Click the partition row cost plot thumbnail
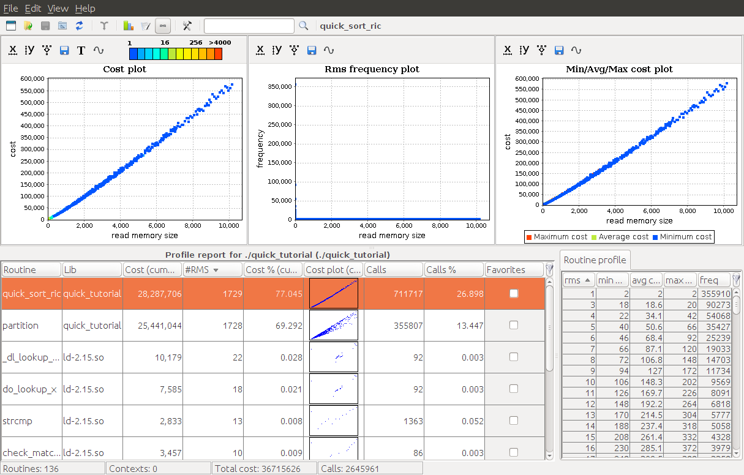This screenshot has height=475, width=744. [333, 325]
